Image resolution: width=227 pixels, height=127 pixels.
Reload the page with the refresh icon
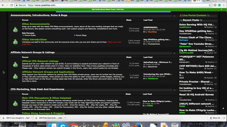point(12,5)
